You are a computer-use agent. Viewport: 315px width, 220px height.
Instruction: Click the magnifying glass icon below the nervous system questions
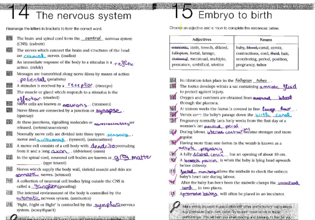tap(13, 217)
